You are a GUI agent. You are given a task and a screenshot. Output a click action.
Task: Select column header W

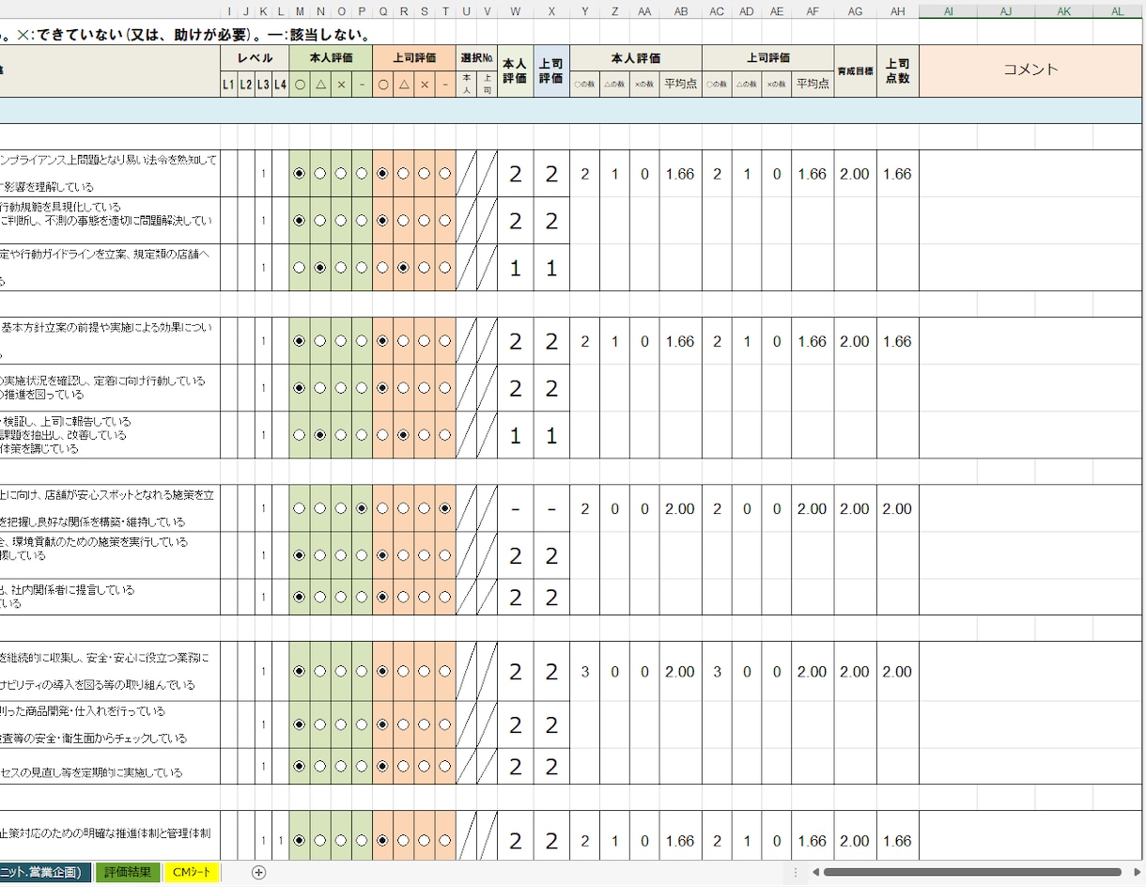pyautogui.click(x=516, y=11)
